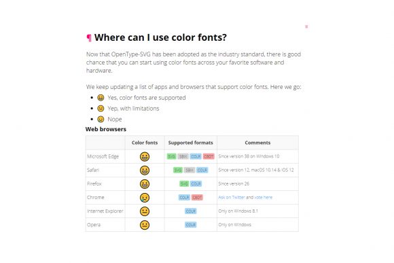Click the neutral emoji in the Opera row
The height and width of the screenshot is (263, 394).
point(145,225)
